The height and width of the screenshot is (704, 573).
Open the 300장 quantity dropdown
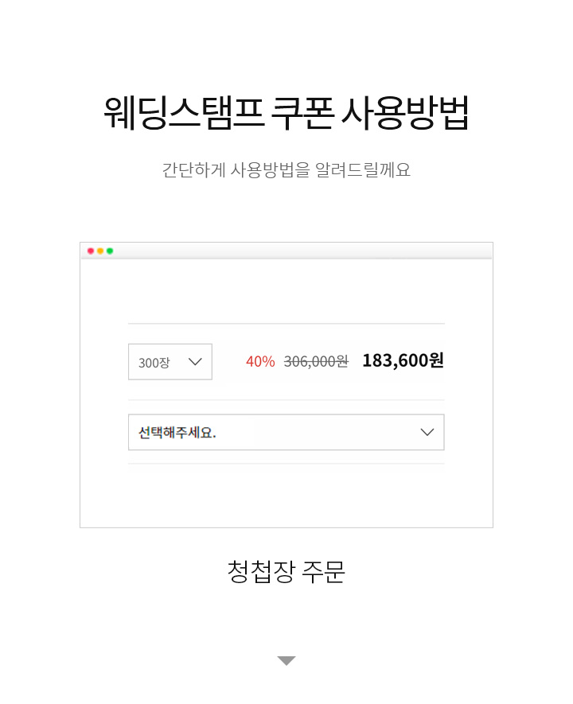point(170,362)
